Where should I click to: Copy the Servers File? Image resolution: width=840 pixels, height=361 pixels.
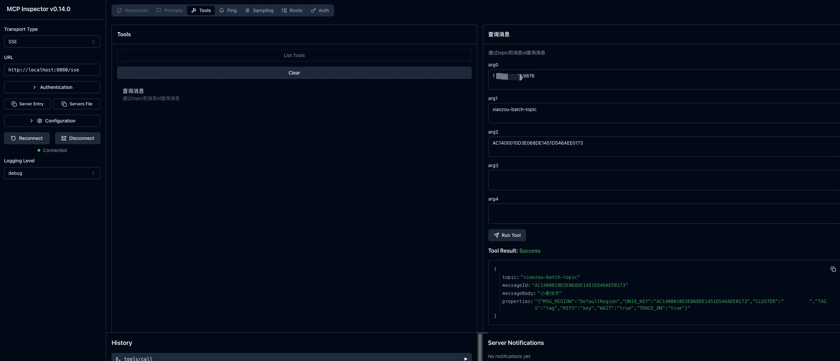77,104
